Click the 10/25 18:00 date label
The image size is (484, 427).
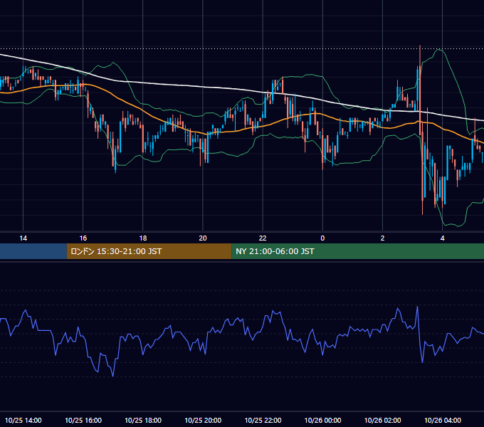143,420
